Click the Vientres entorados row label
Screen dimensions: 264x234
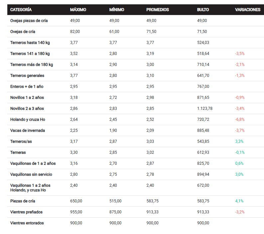[27, 223]
